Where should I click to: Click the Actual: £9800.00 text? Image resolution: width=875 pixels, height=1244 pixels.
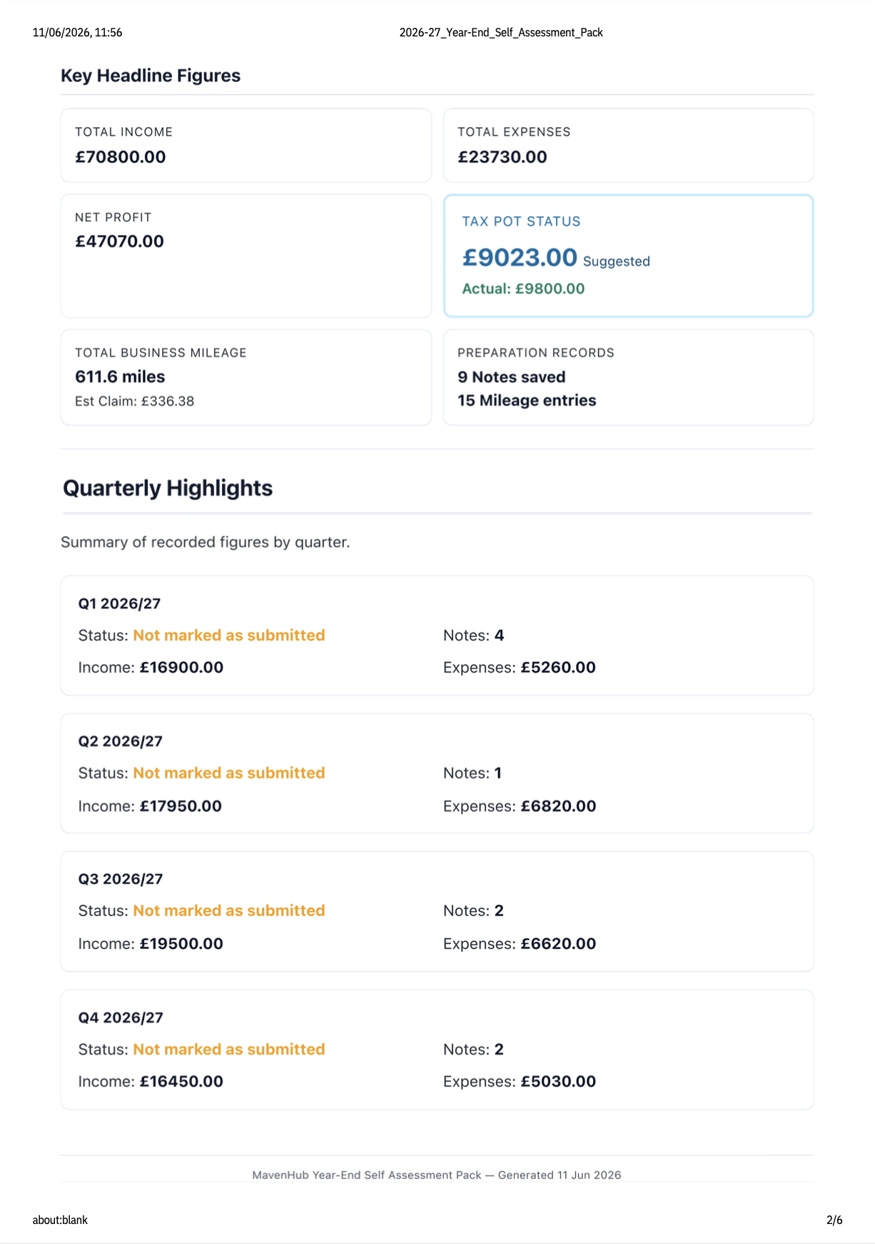pos(523,289)
